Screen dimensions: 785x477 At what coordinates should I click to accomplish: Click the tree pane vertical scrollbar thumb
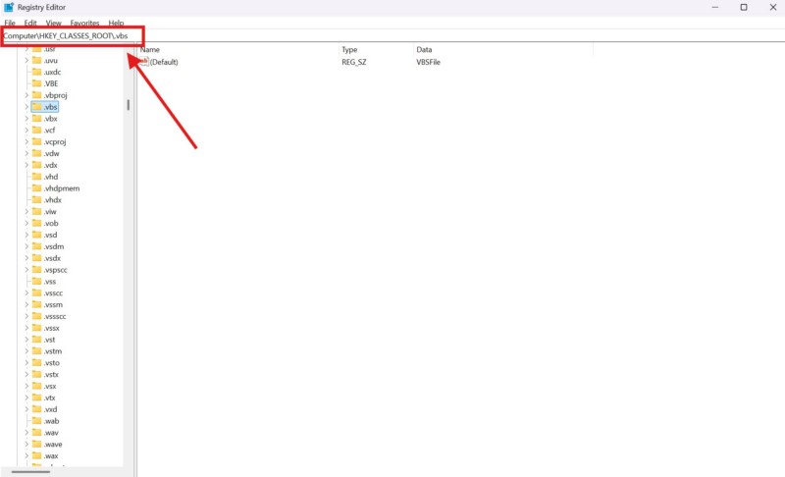tap(129, 105)
